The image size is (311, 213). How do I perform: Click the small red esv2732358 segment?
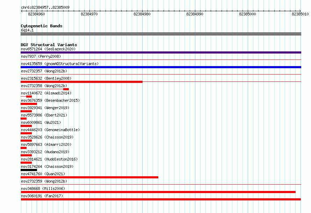(66, 89)
